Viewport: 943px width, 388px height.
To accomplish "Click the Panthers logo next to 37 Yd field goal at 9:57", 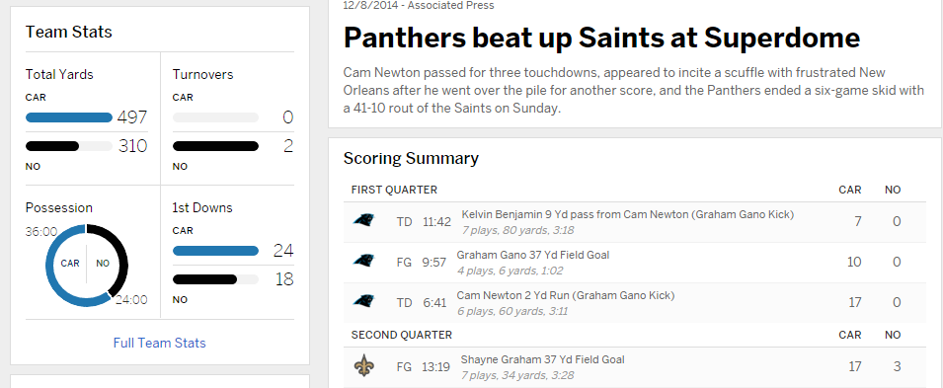I will click(x=363, y=261).
